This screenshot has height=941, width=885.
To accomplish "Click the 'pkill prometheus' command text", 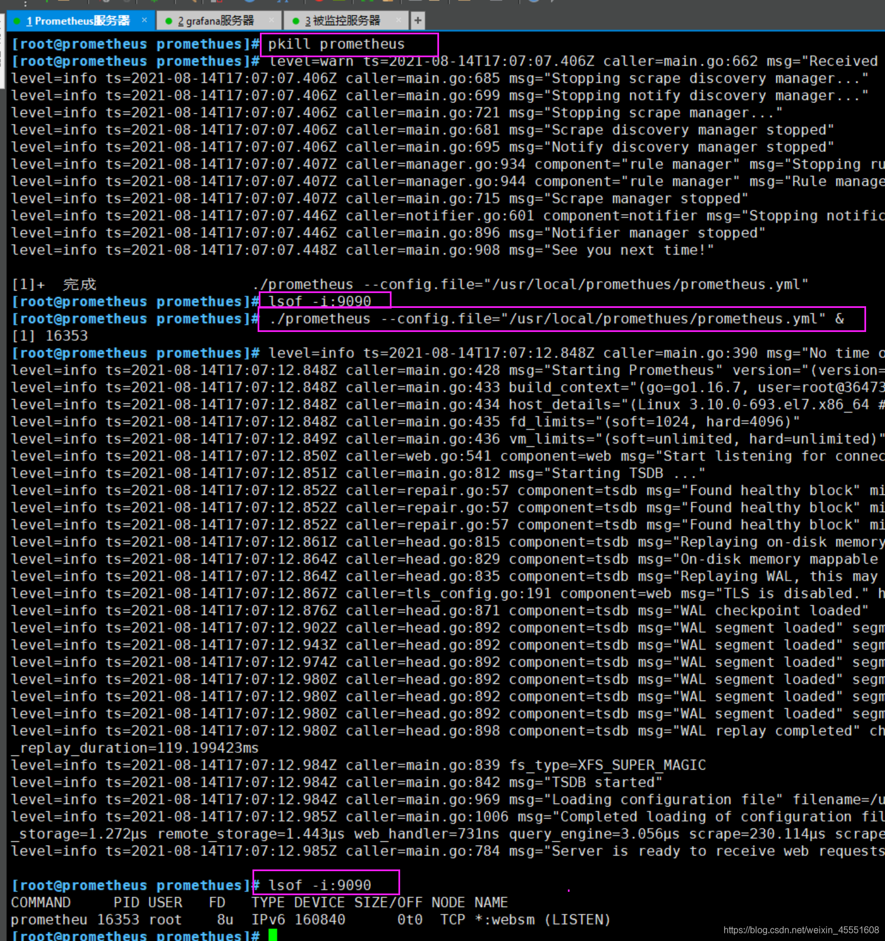I will [337, 44].
